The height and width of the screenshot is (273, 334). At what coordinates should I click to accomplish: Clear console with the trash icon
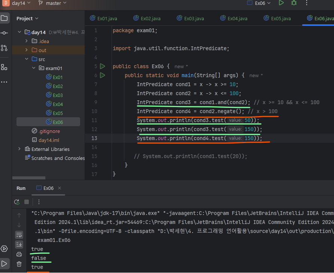click(x=19, y=264)
